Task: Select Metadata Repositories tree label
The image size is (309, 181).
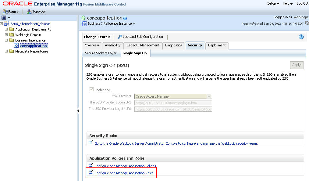Action: pos(32,51)
